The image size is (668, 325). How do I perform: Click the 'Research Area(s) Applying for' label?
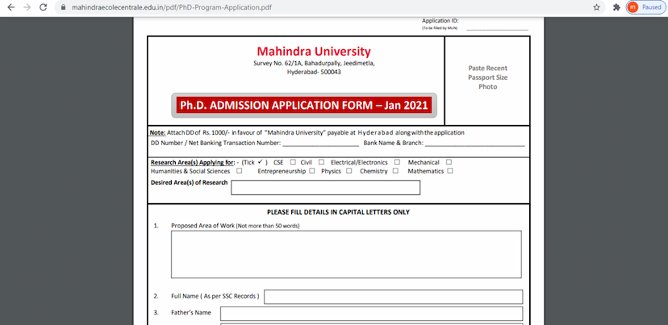point(193,162)
